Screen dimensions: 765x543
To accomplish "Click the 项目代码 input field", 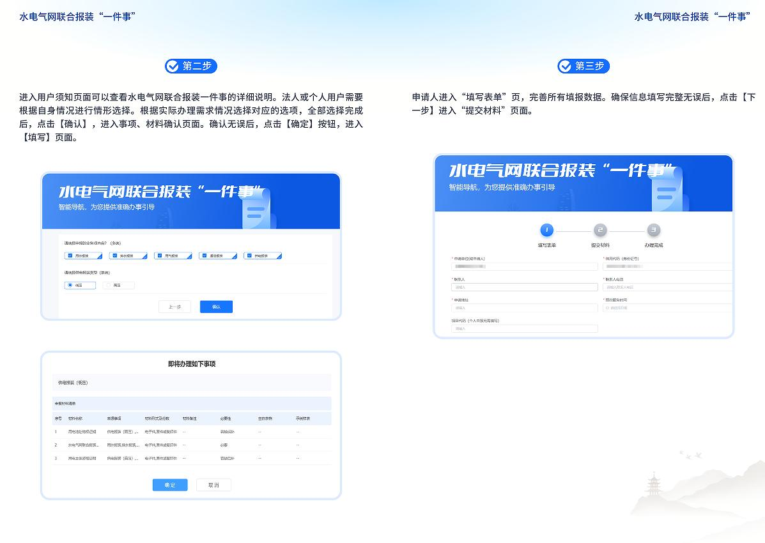I will click(x=524, y=328).
